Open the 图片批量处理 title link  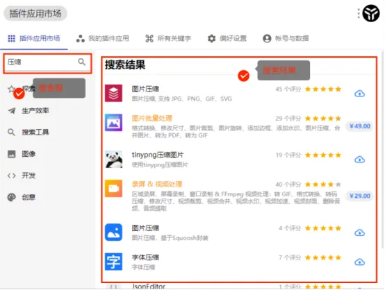click(x=152, y=119)
